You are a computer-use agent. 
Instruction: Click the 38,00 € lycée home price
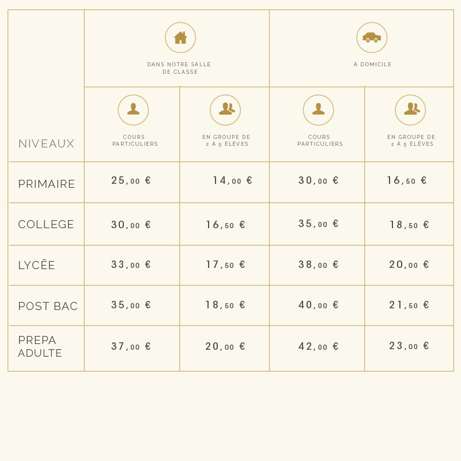[x=319, y=264]
